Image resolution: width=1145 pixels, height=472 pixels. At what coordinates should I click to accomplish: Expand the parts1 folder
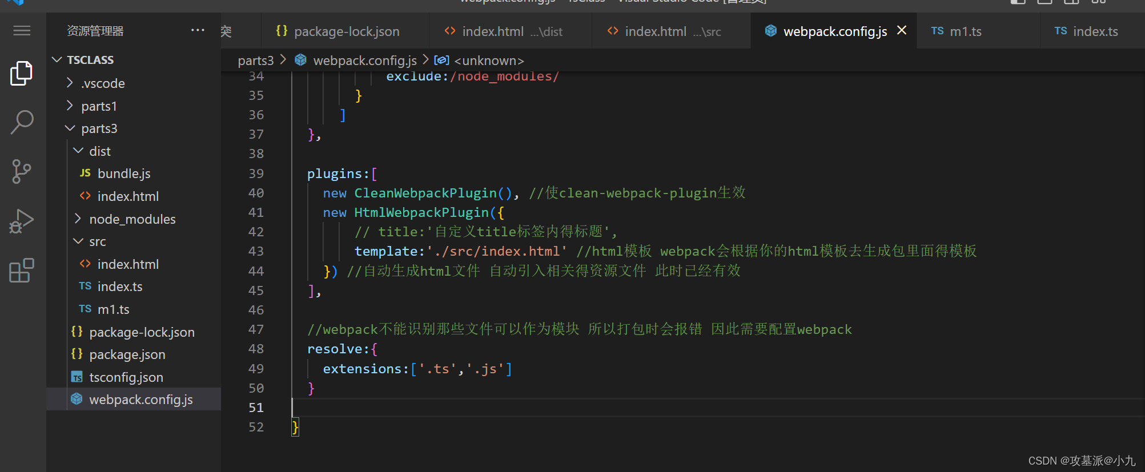(70, 106)
